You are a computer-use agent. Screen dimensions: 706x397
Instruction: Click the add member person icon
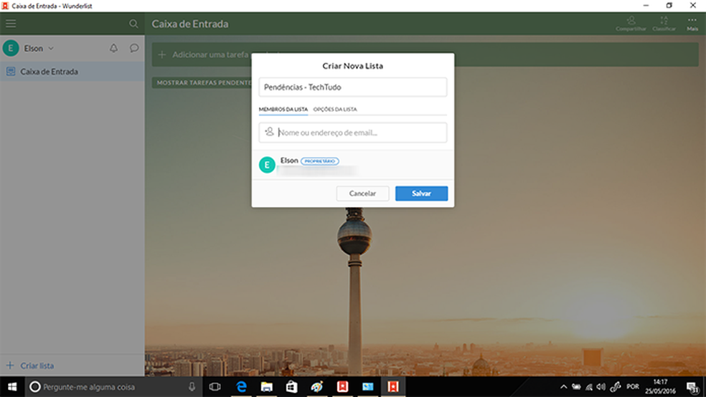tap(269, 132)
